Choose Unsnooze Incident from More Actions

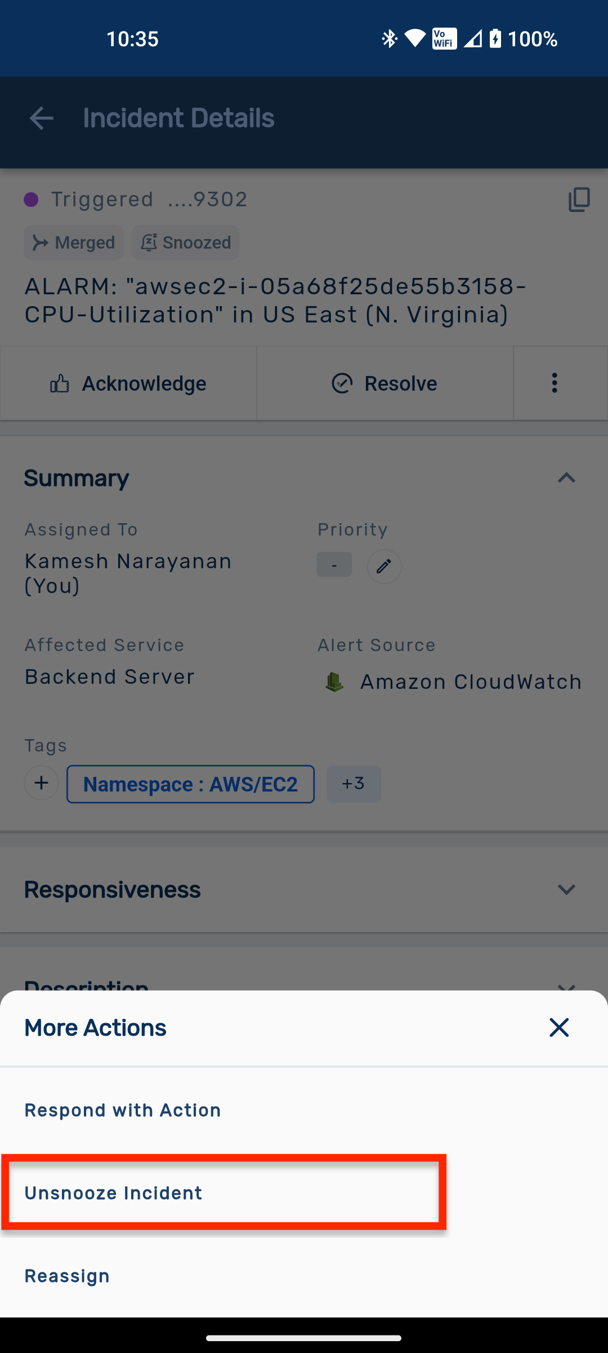coord(113,1193)
